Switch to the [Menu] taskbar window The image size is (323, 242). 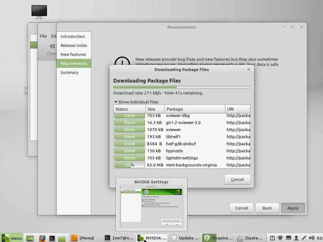coord(85,238)
